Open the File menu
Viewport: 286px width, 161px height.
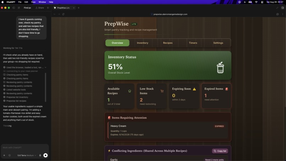(x=20, y=2)
